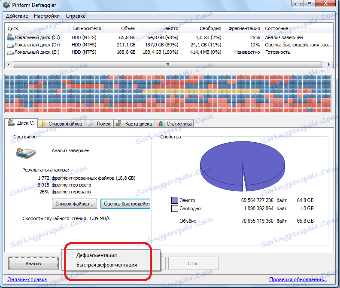Click the large hard drive icon under Состояние
Screen dimensions: 340x288
(26, 153)
